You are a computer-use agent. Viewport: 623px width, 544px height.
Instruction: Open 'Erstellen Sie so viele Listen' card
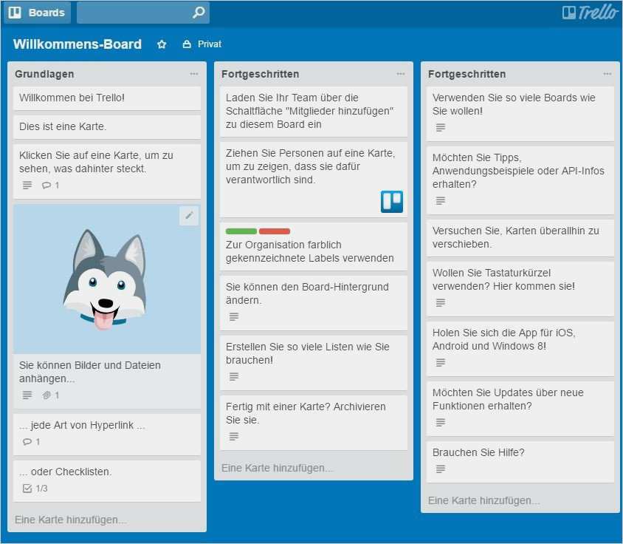pyautogui.click(x=314, y=363)
